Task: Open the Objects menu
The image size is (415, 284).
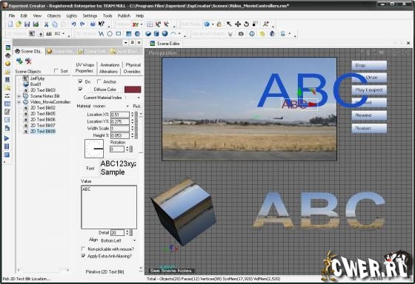Action: pyautogui.click(x=53, y=16)
